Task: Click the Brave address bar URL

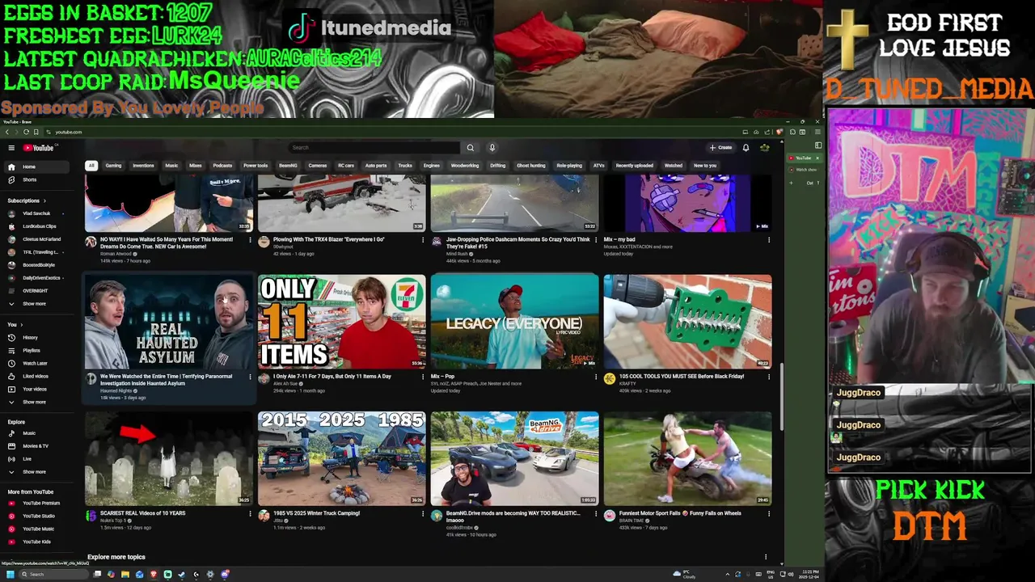Action: pyautogui.click(x=69, y=132)
